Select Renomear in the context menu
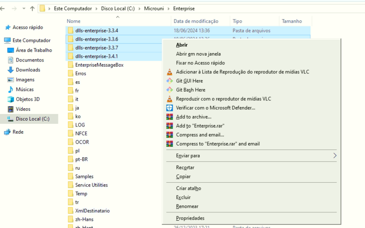 point(187,206)
